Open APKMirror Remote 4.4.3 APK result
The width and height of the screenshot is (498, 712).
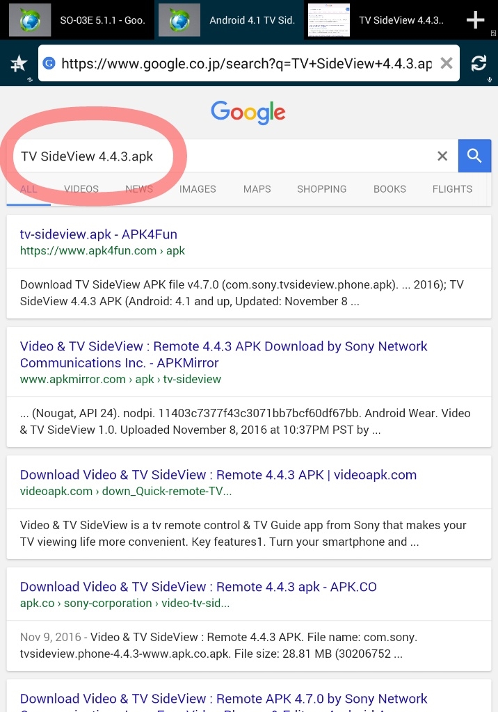[223, 354]
